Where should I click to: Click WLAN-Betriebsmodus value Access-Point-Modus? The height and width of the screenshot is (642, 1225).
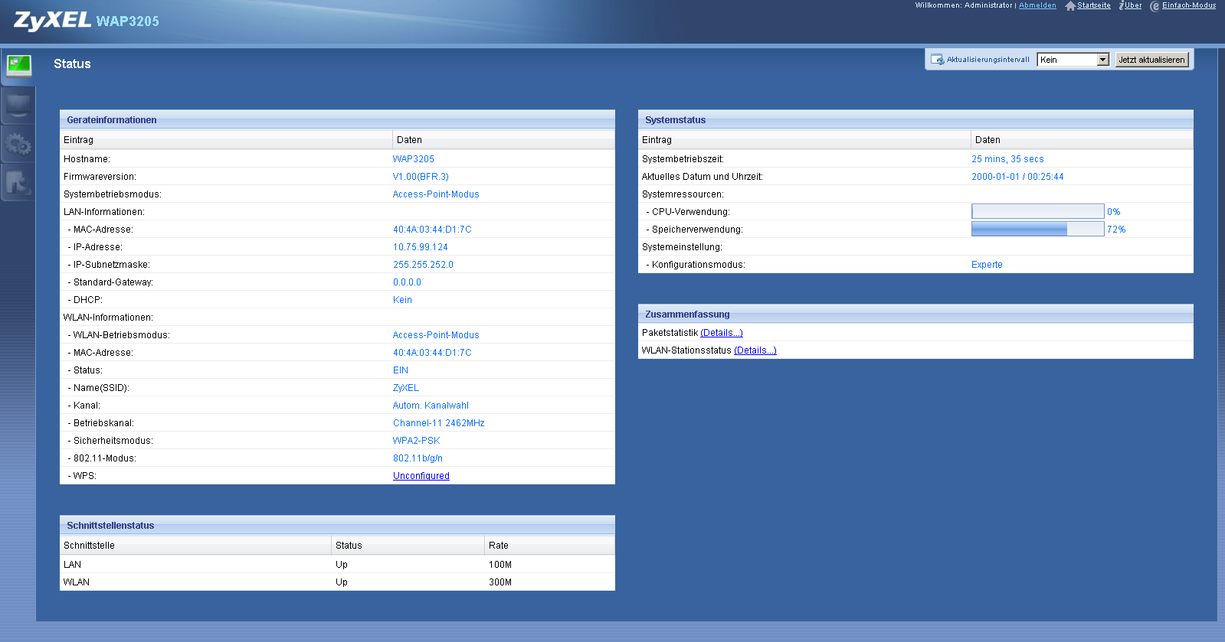coord(436,335)
